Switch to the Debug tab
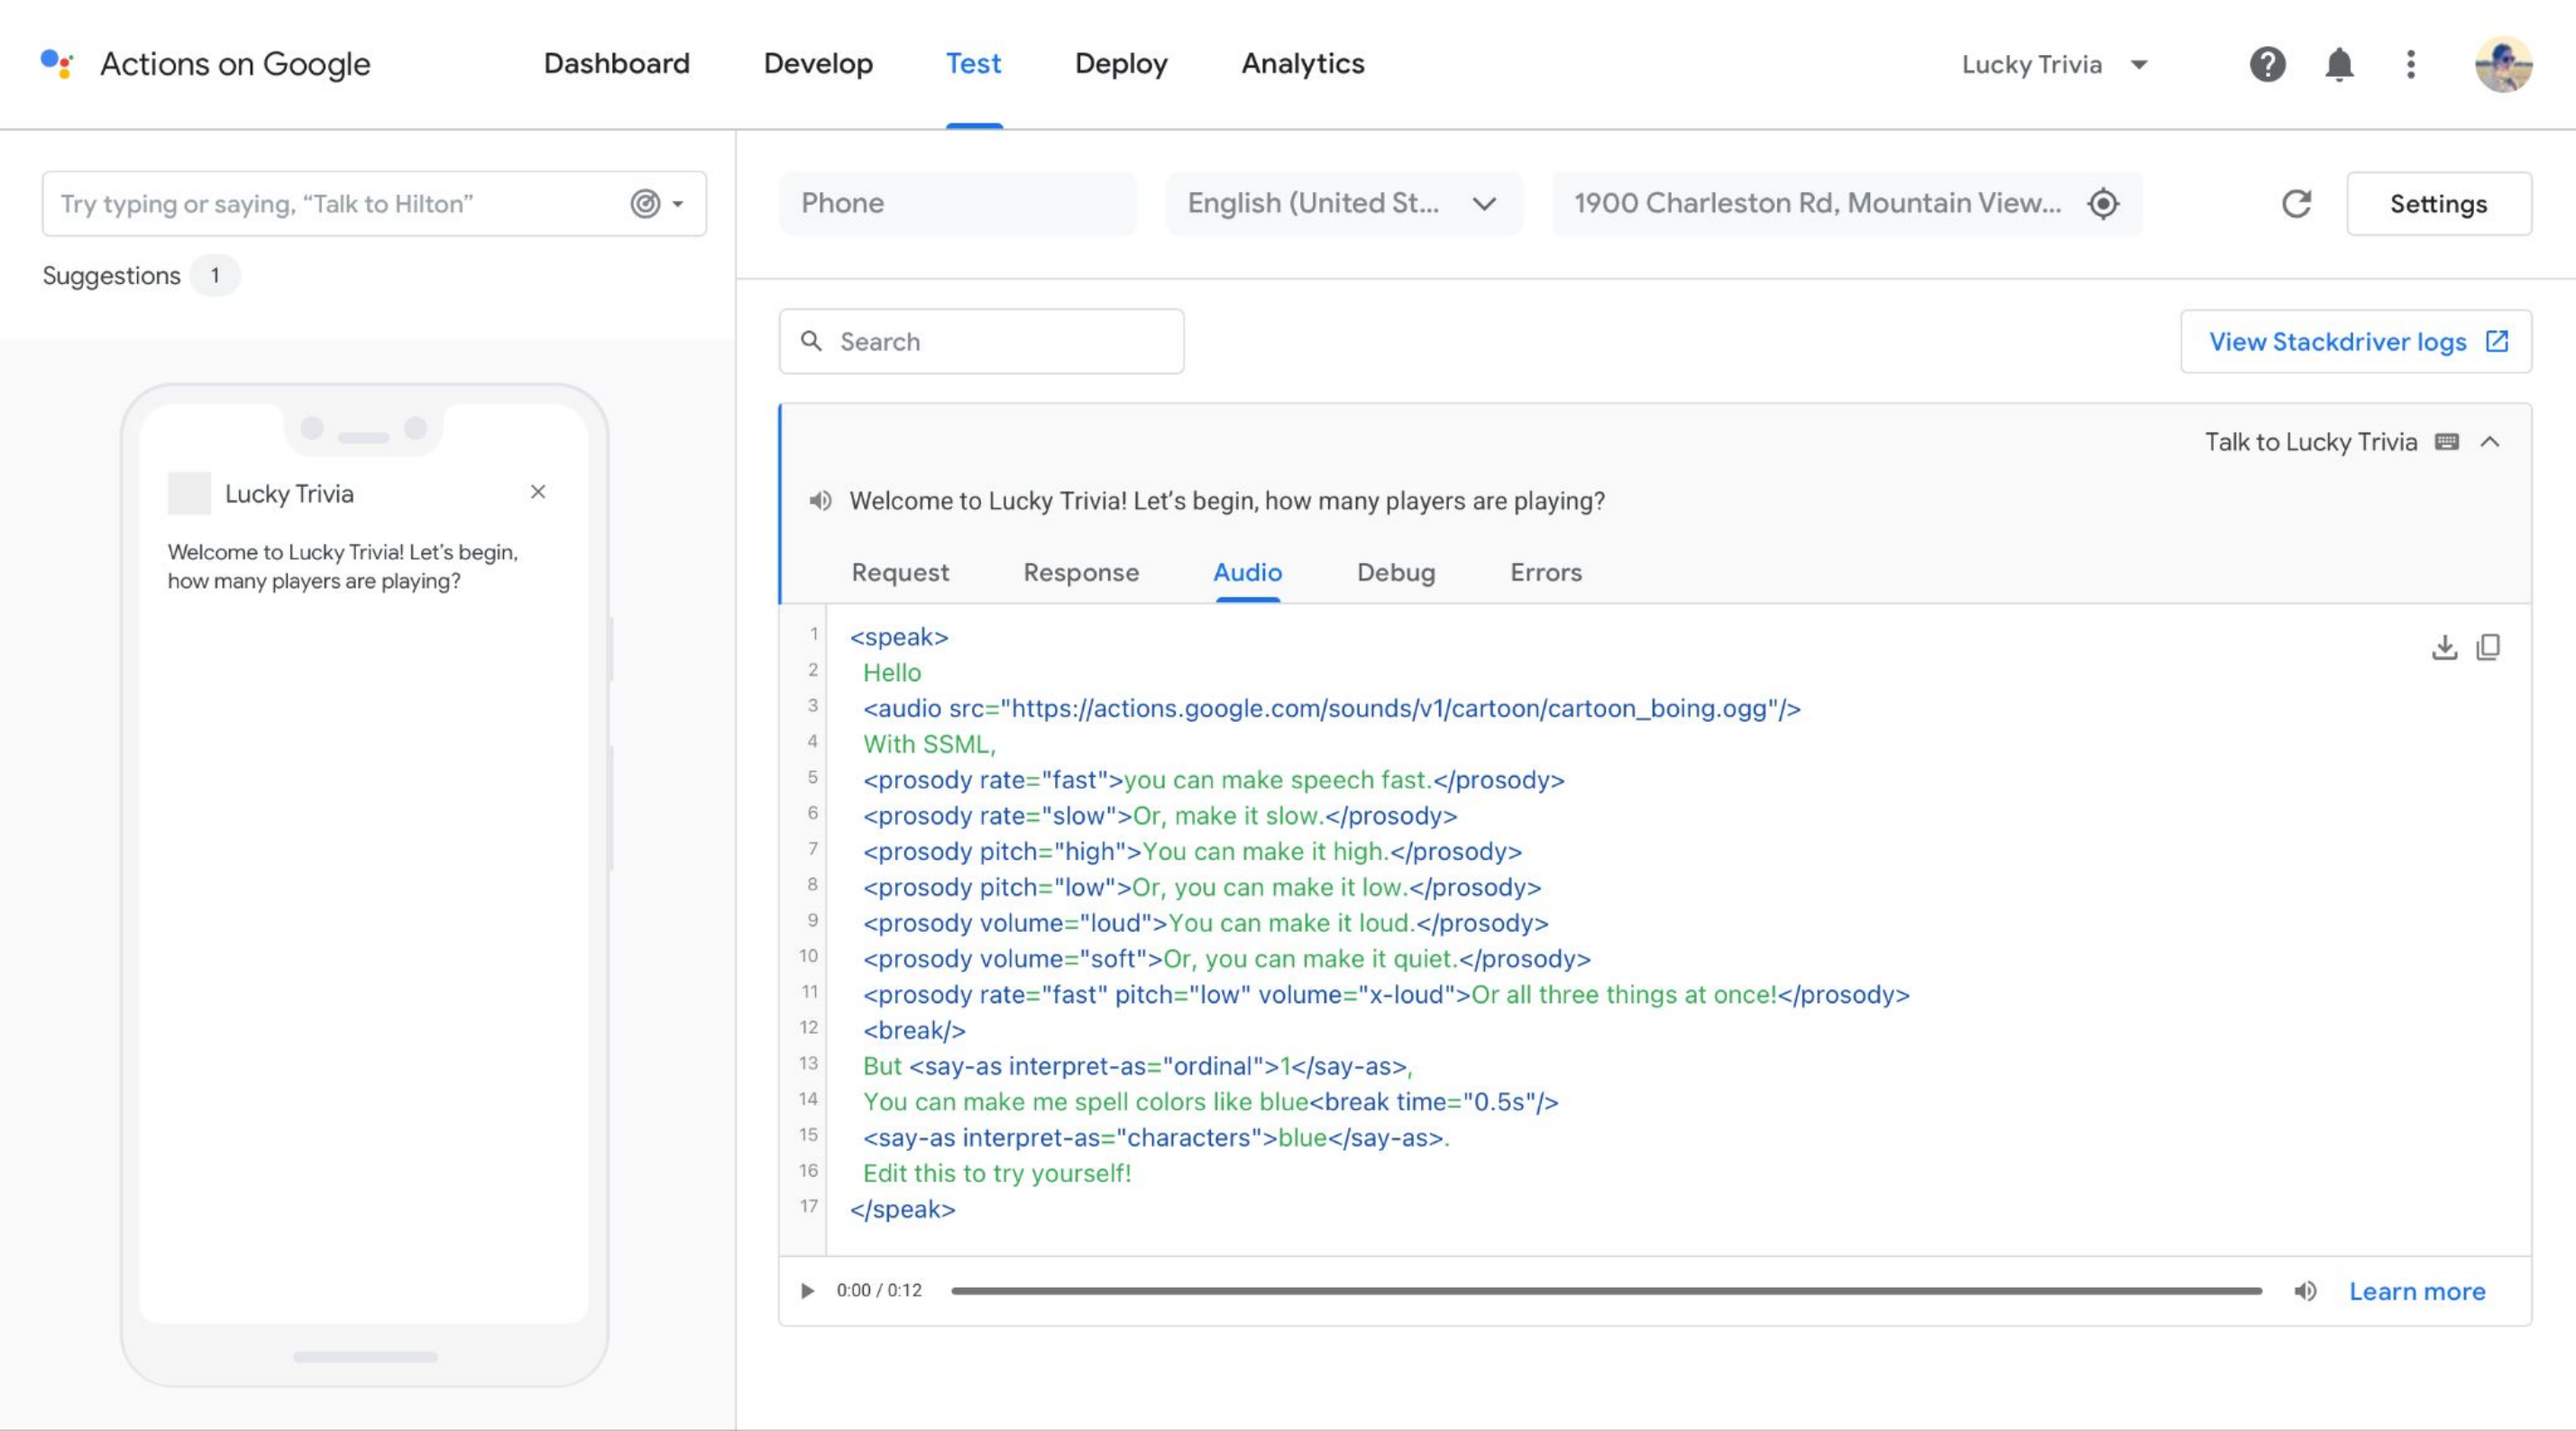The image size is (2576, 1431). [x=1395, y=572]
